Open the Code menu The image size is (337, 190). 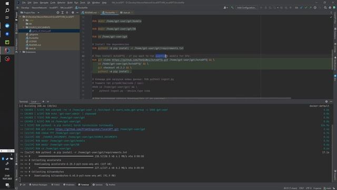click(53, 3)
